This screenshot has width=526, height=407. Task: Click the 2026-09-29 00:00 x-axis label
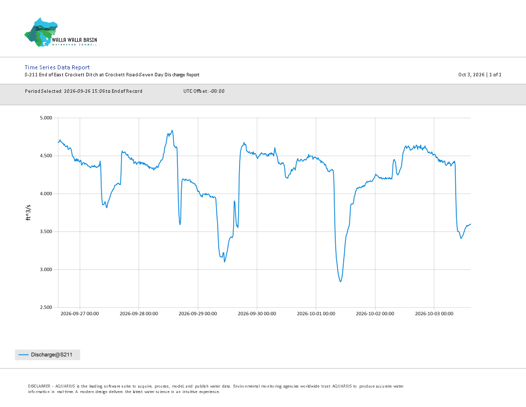pos(198,314)
